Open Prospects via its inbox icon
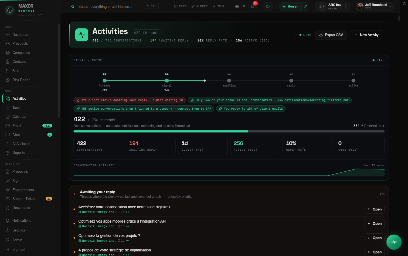 (8, 43)
